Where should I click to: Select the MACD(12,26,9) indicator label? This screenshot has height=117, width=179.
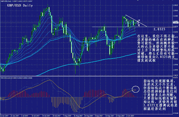coord(16,78)
